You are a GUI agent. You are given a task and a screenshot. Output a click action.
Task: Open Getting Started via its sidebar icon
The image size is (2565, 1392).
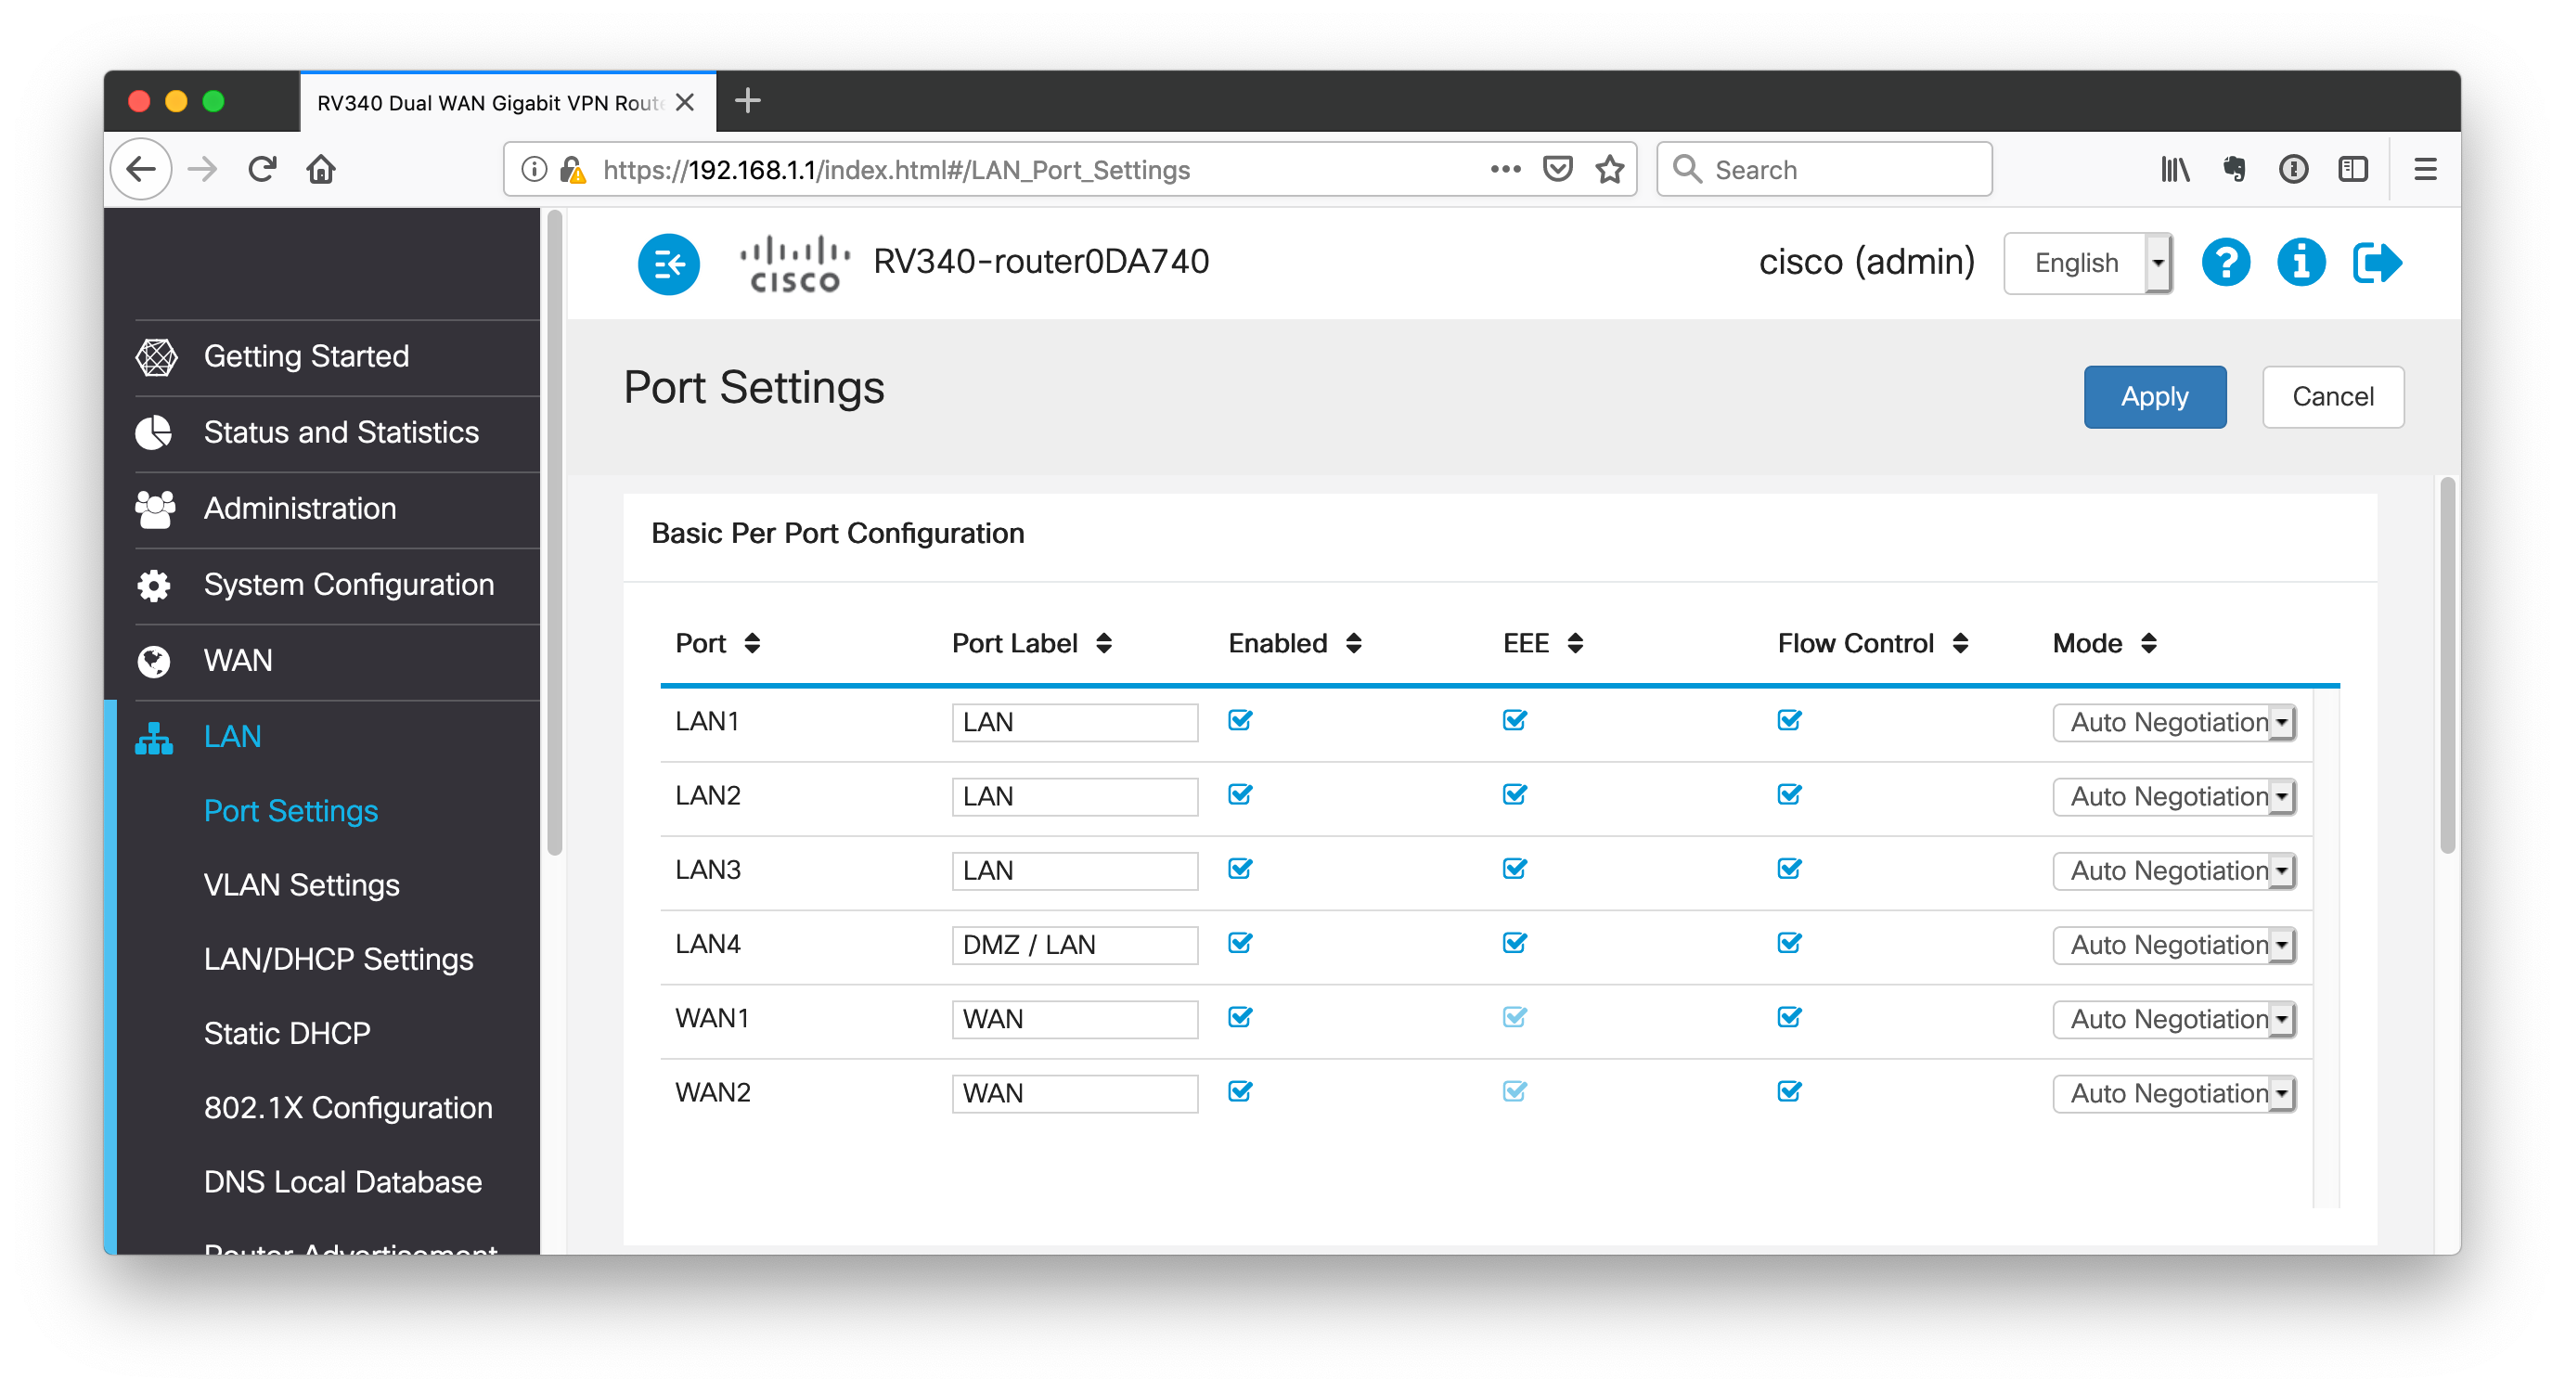tap(156, 355)
